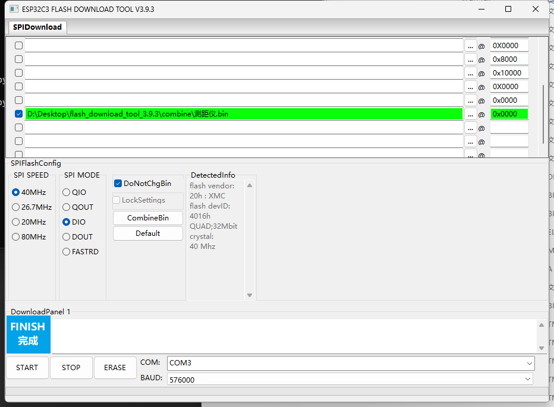Click the '20h : XMC' text
This screenshot has height=407, width=554.
207,196
